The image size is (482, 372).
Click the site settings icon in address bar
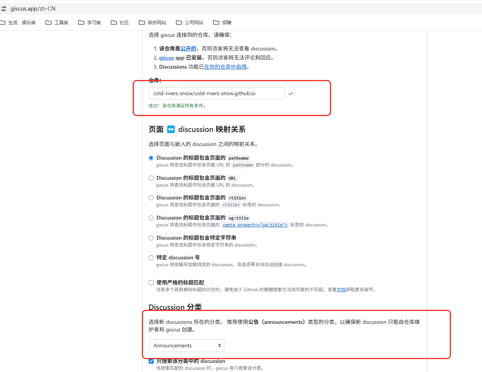coord(4,8)
